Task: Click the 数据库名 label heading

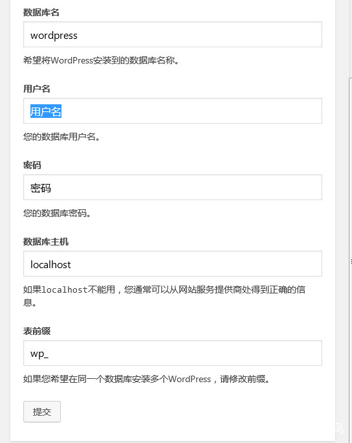Action: tap(41, 12)
